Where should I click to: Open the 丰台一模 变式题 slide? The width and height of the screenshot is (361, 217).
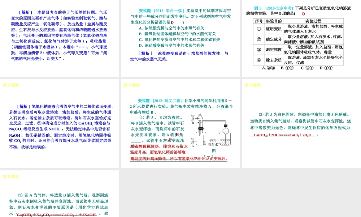(x=180, y=38)
